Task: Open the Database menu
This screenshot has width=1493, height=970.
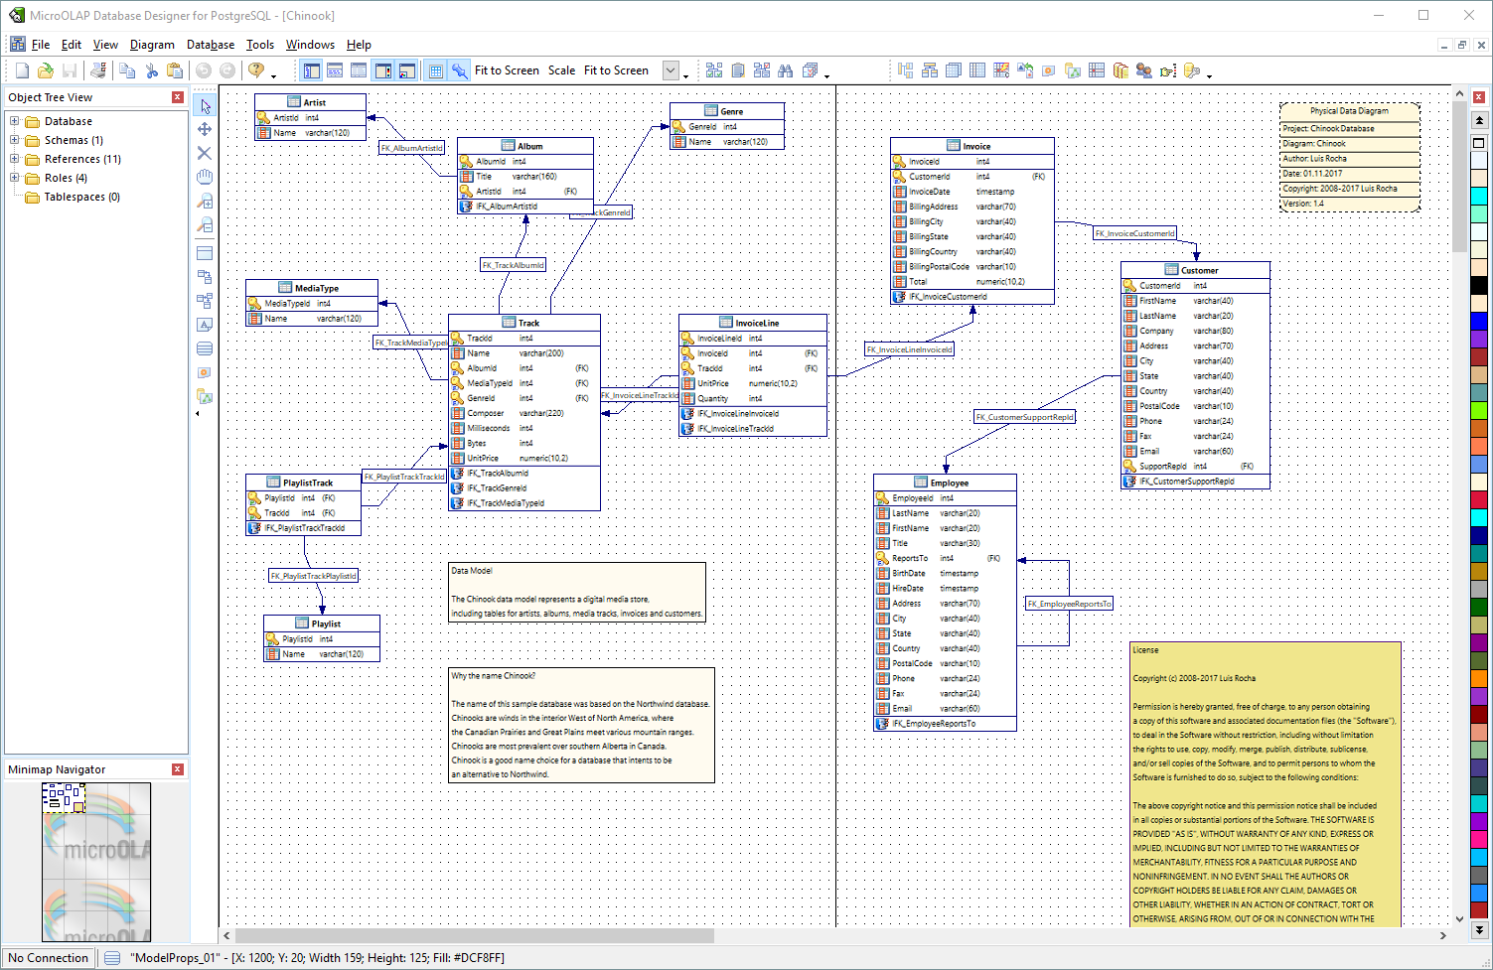Action: click(x=211, y=45)
